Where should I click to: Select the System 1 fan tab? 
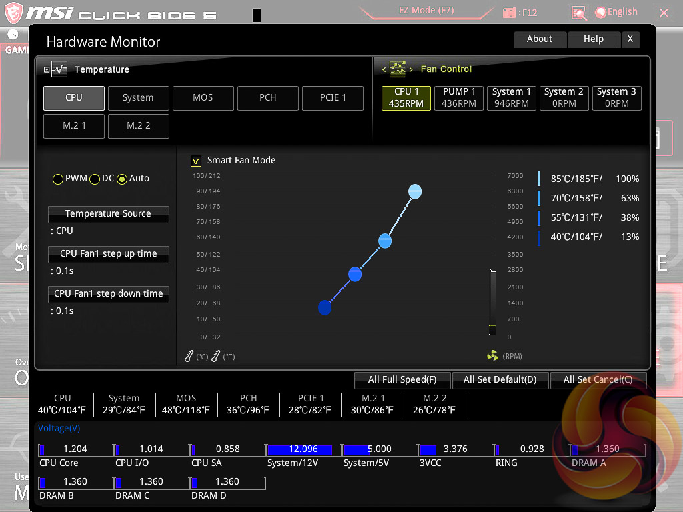512,98
